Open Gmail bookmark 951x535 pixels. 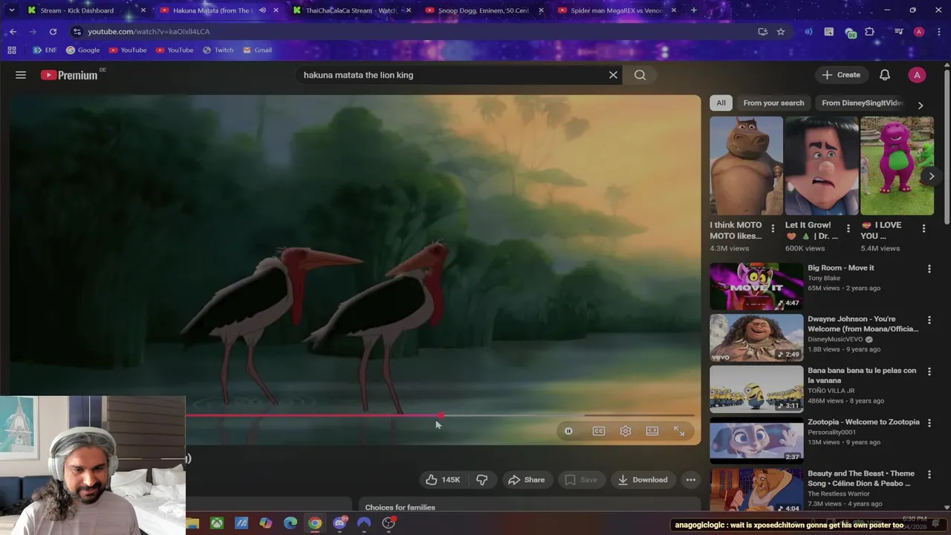tap(257, 51)
